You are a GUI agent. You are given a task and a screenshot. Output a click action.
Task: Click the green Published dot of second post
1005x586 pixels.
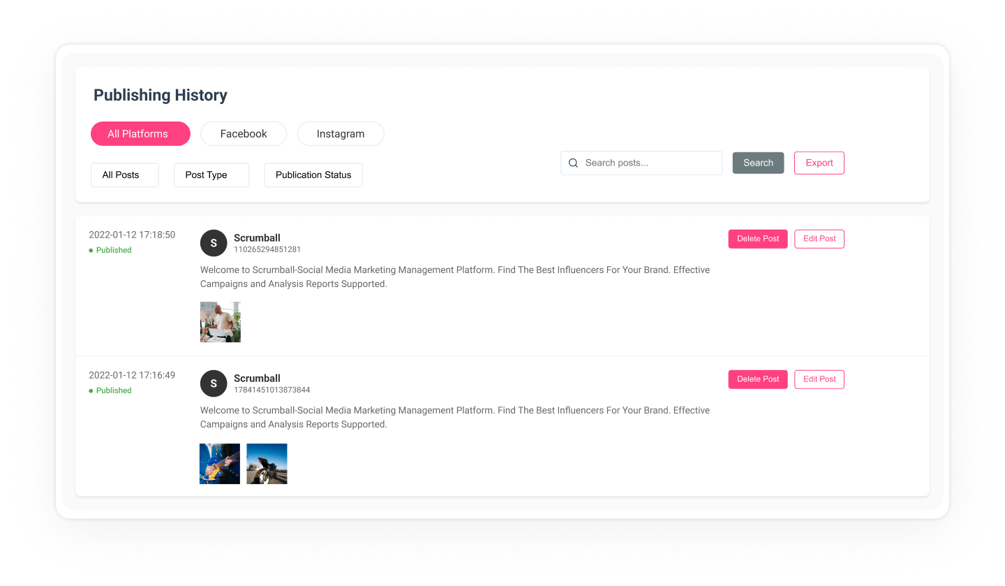pos(91,391)
